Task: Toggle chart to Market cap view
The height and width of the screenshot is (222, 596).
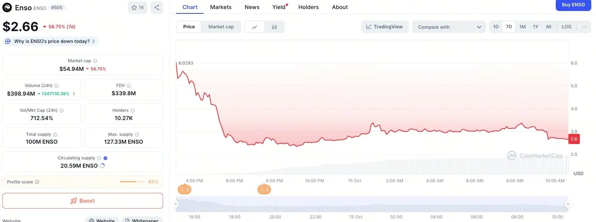Action: coord(221,27)
